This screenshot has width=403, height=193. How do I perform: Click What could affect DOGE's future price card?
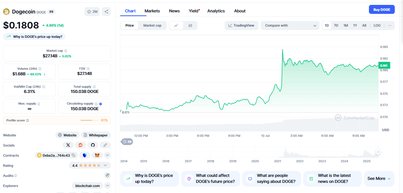coord(210,179)
